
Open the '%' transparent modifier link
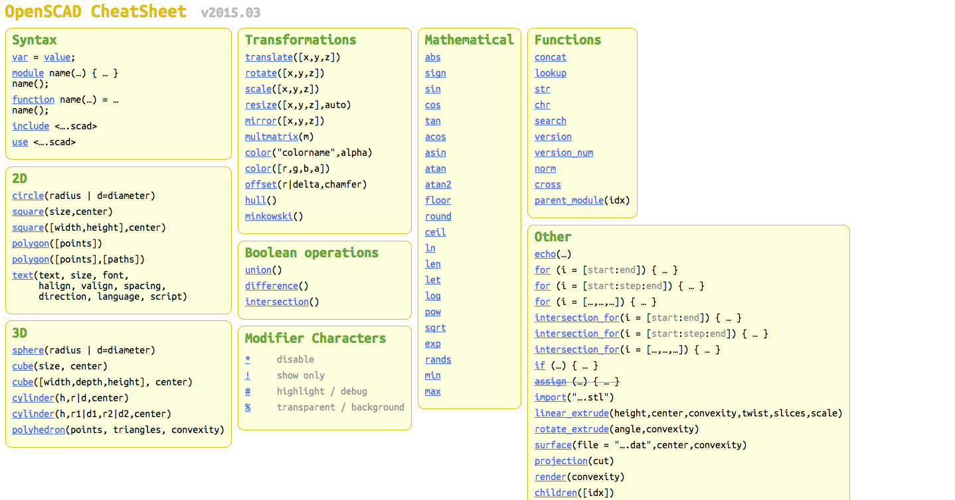pyautogui.click(x=248, y=407)
